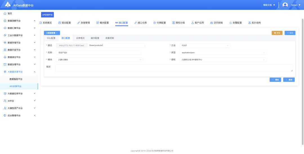Click the AI中台 sidebar icon
304x154 pixels.
click(x=5, y=101)
